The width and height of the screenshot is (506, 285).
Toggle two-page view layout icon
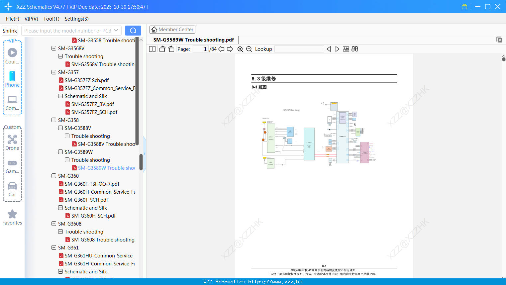point(152,49)
